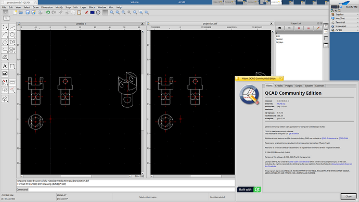Remove layer with the red minus

point(309,28)
